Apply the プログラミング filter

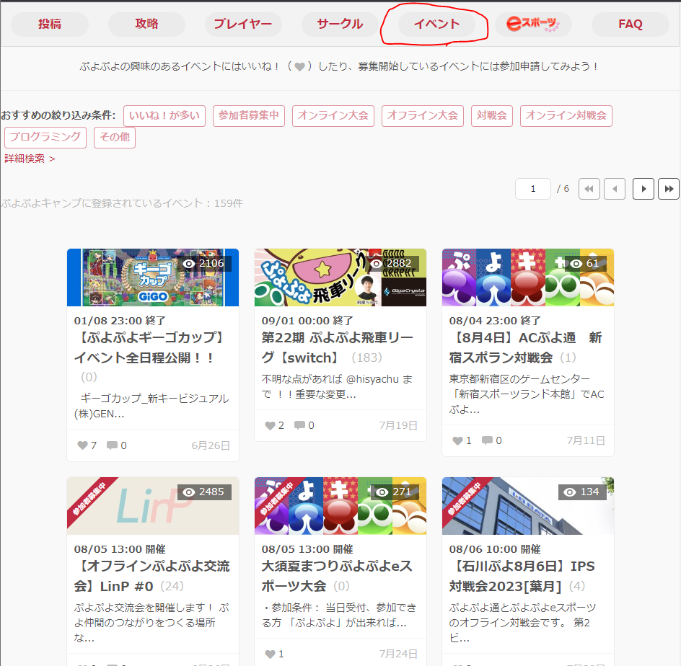click(x=45, y=138)
